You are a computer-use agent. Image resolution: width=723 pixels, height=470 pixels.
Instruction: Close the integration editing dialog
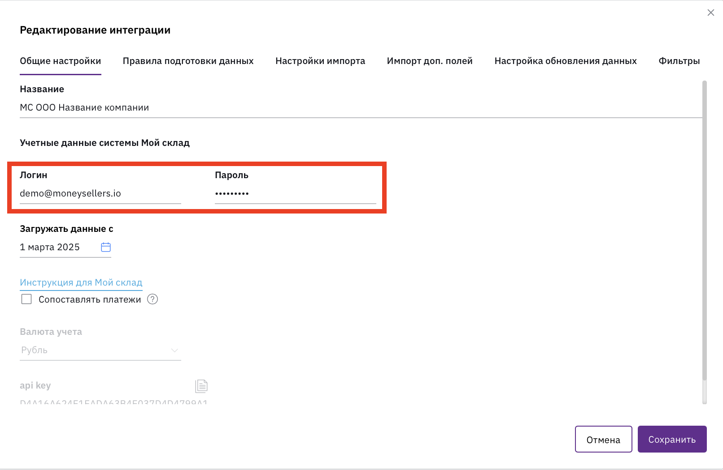tap(711, 13)
